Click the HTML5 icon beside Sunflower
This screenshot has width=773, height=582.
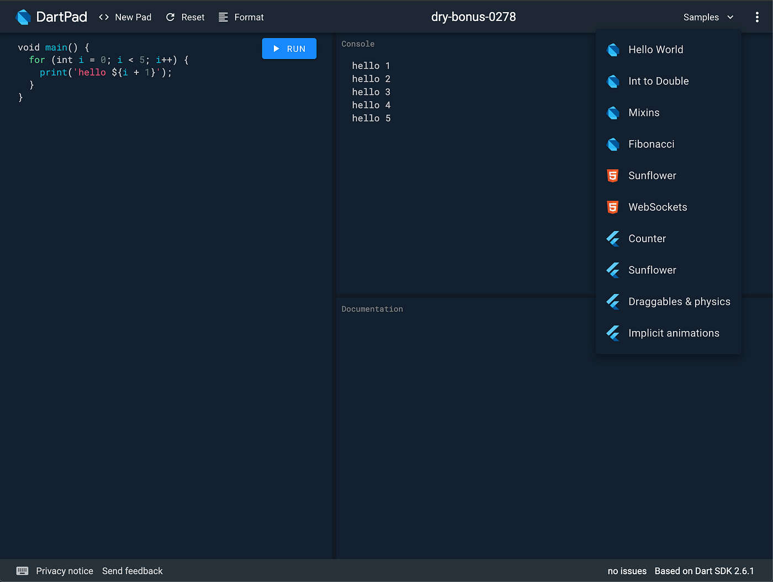coord(613,175)
